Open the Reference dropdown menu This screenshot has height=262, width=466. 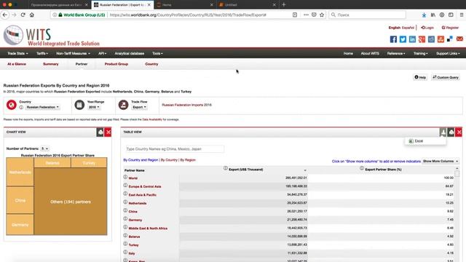coord(396,53)
